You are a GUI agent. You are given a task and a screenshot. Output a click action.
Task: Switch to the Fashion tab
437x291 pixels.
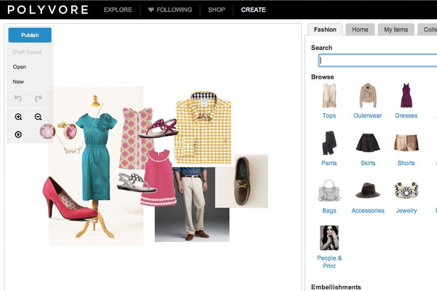[x=325, y=29]
